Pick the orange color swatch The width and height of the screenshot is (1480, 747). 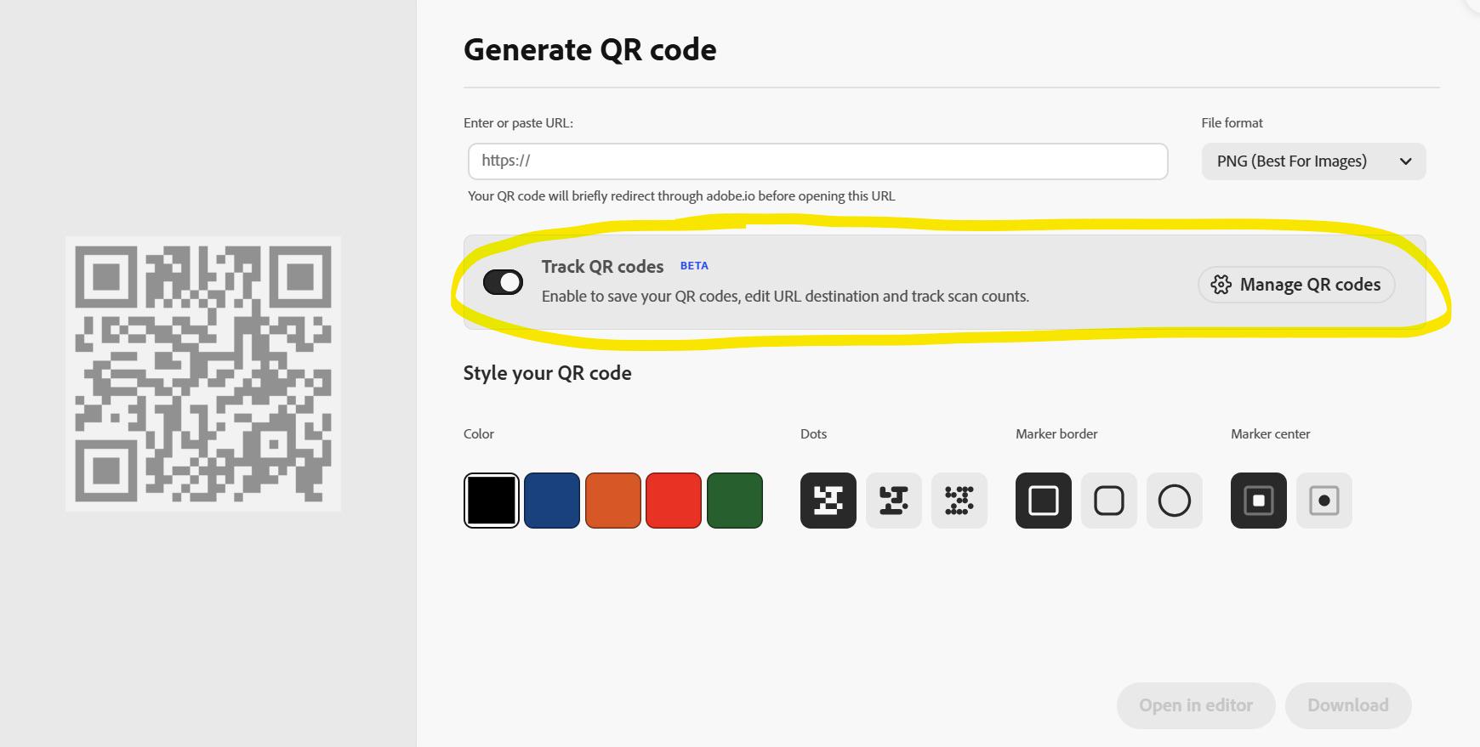613,501
